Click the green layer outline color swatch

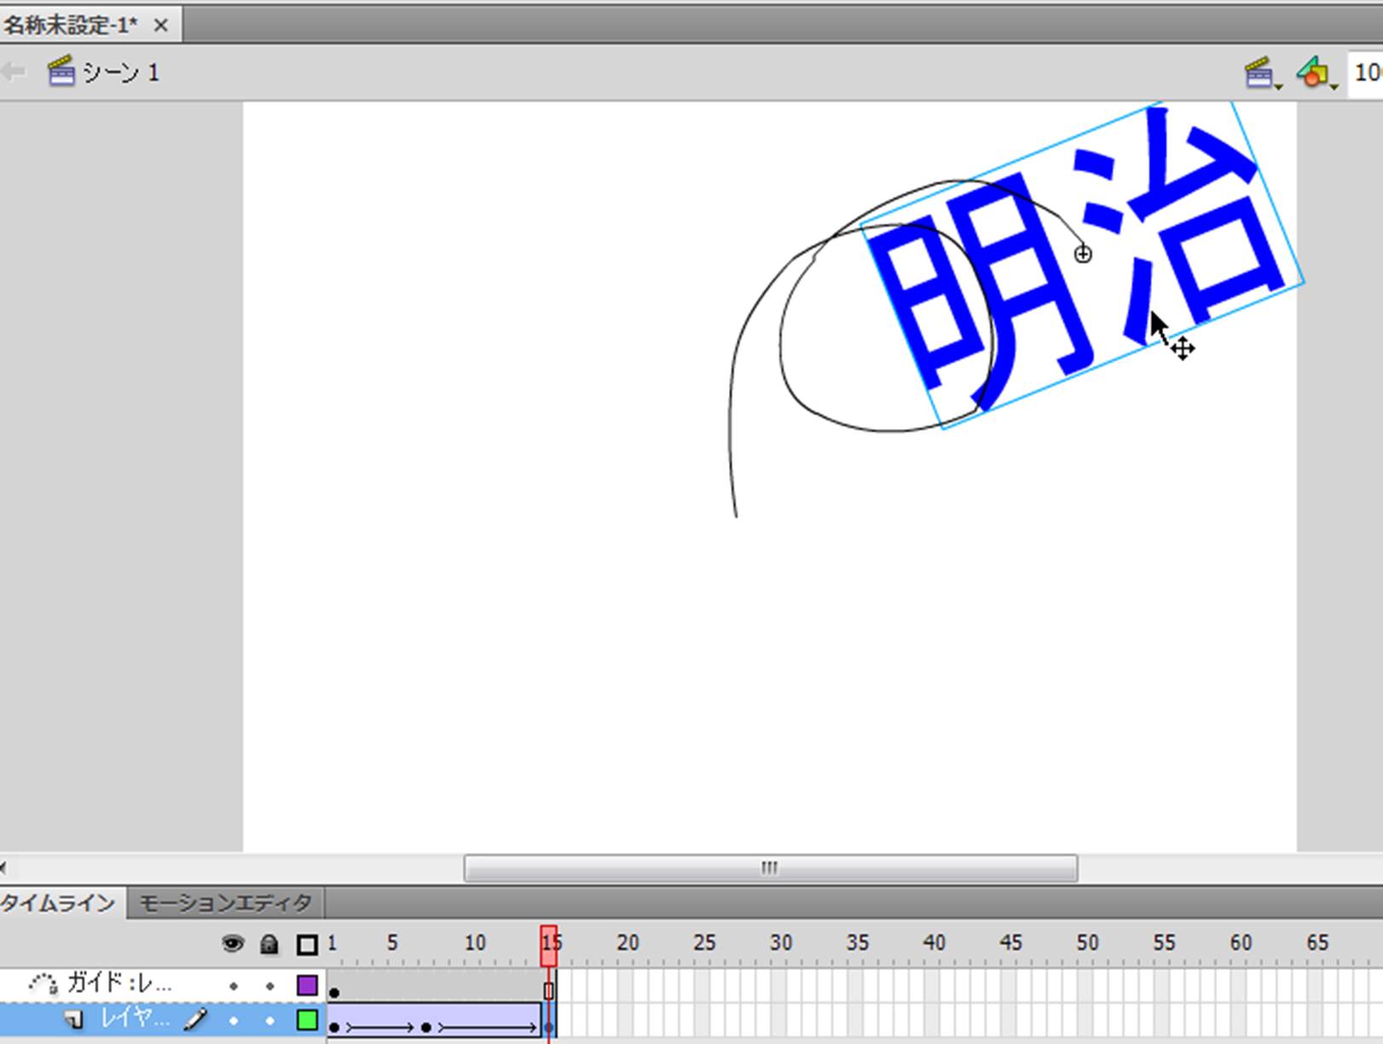(307, 1019)
